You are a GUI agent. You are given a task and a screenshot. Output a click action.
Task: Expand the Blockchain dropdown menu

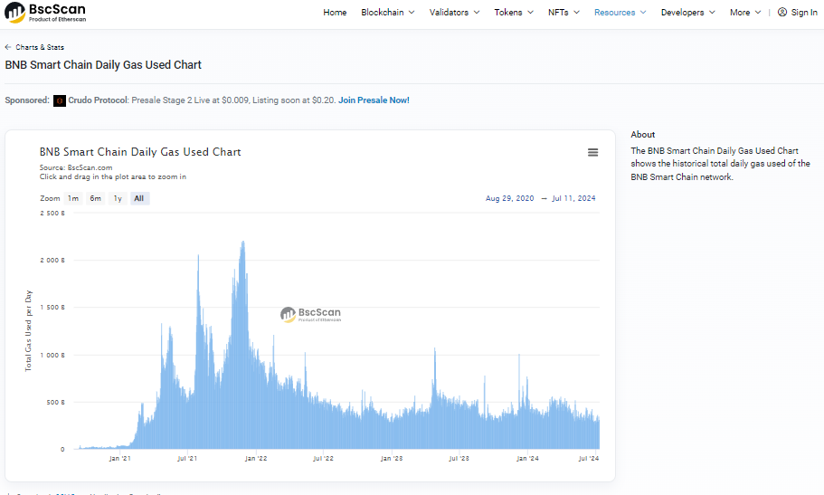coord(387,13)
